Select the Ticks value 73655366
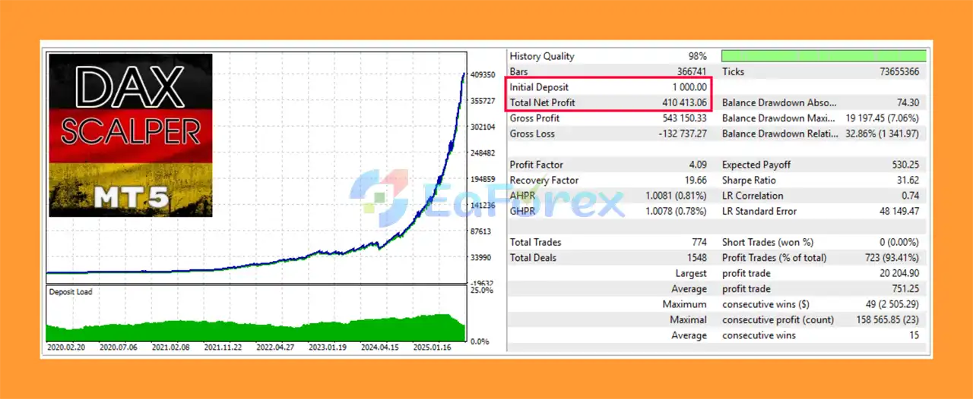This screenshot has height=399, width=973. pyautogui.click(x=899, y=72)
